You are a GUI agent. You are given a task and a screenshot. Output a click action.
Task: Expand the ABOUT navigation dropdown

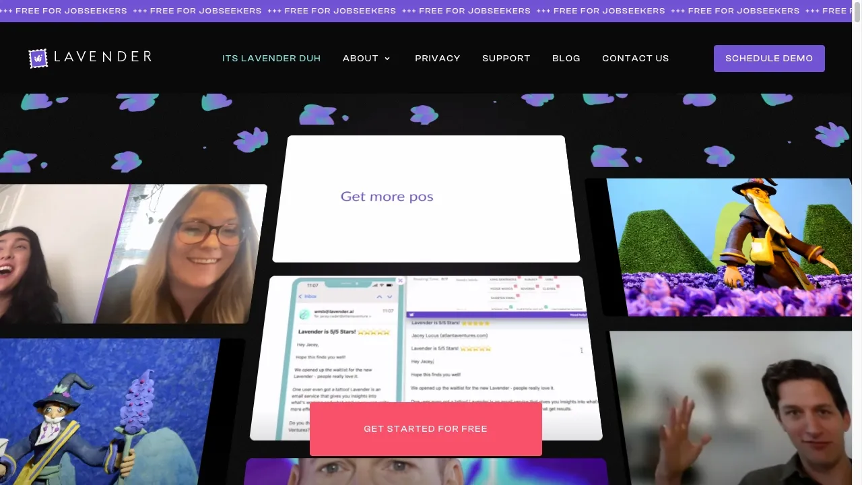click(367, 58)
